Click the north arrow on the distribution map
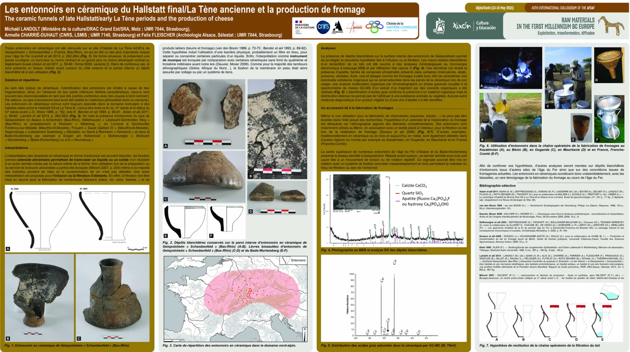630x352 pixels. tap(304, 334)
